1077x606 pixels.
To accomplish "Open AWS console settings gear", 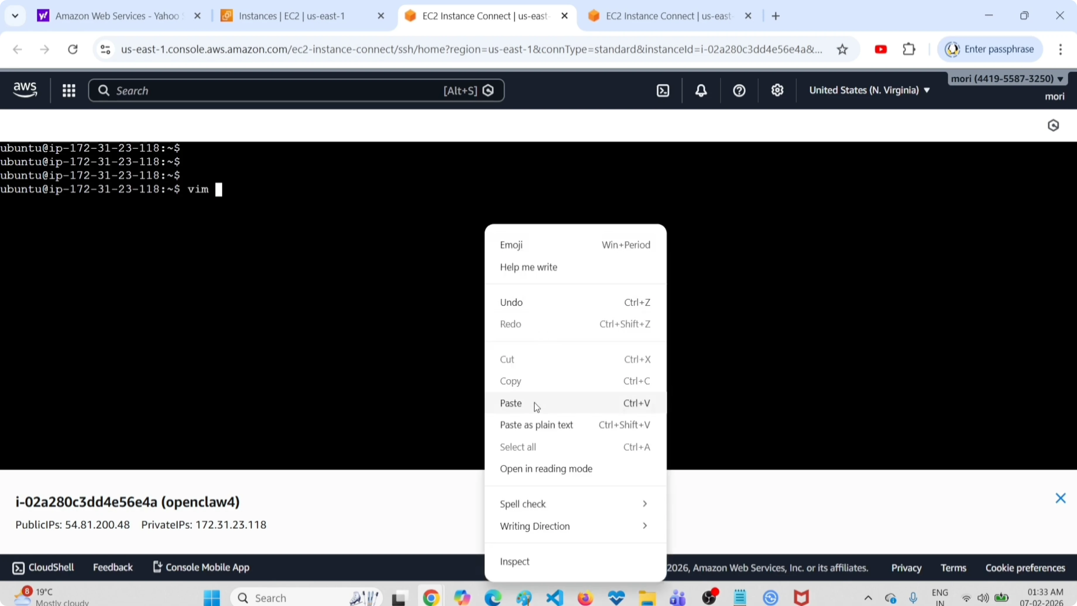I will [777, 91].
